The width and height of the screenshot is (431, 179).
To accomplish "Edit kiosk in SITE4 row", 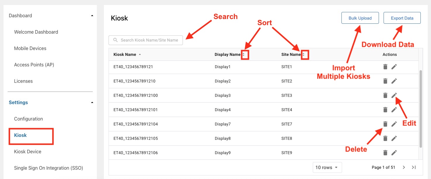I will point(394,110).
